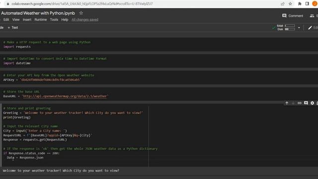Click the site lock icon in address bar

(8, 4)
